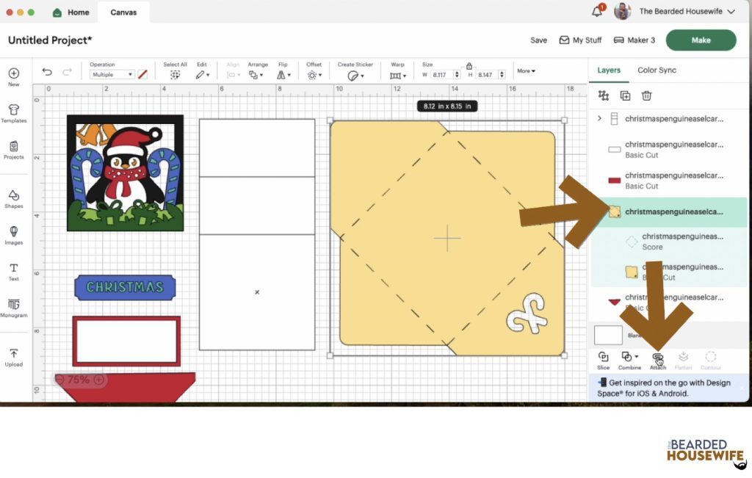
Task: Switch to the Color Sync tab
Action: pos(657,70)
